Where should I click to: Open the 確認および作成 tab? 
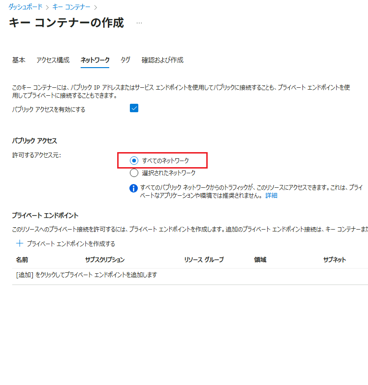pos(162,60)
